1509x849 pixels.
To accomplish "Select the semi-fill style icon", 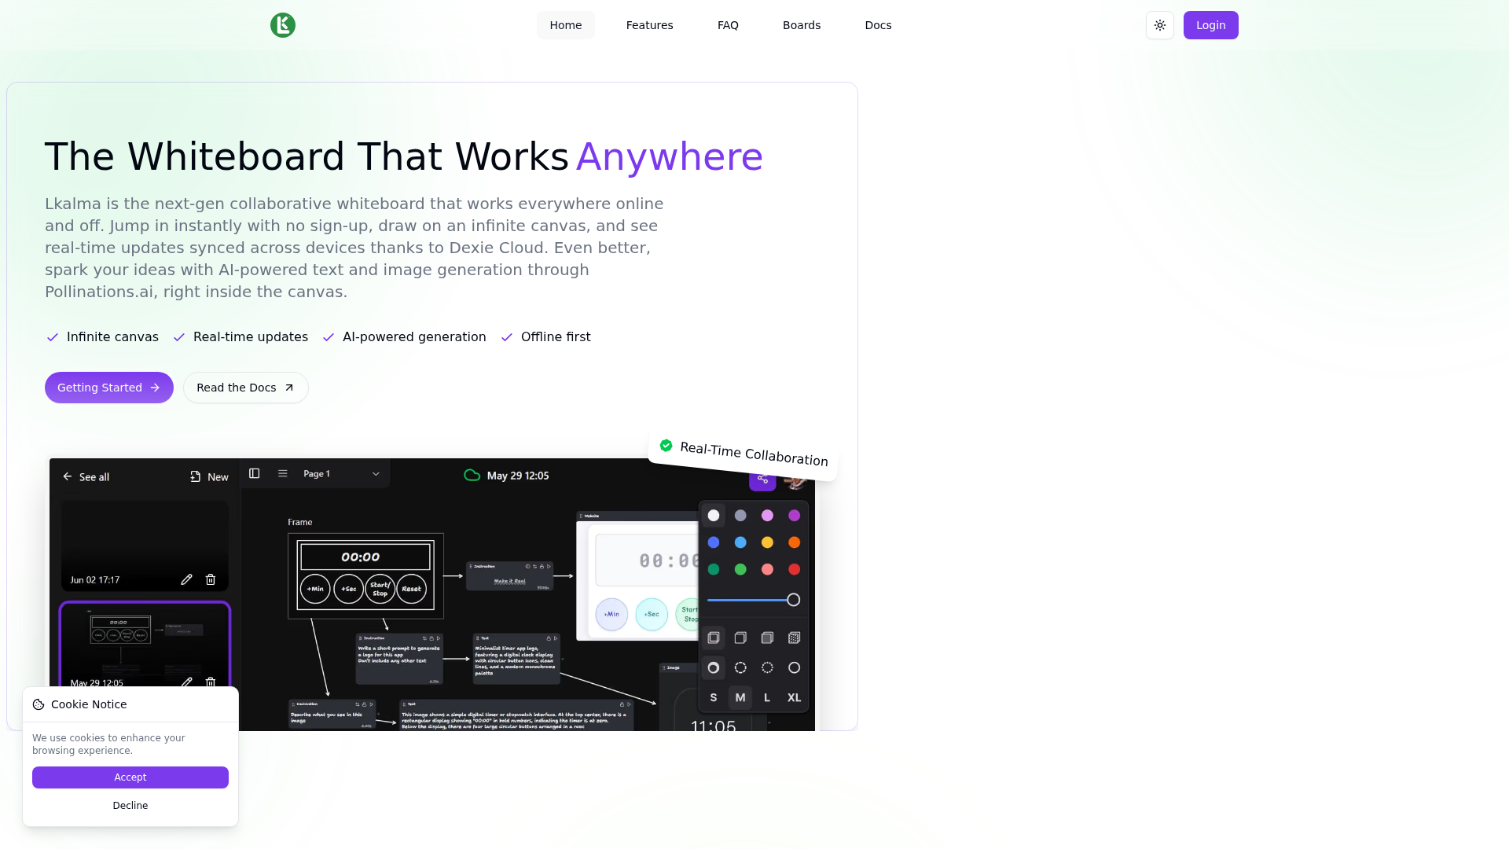I will pyautogui.click(x=740, y=638).
